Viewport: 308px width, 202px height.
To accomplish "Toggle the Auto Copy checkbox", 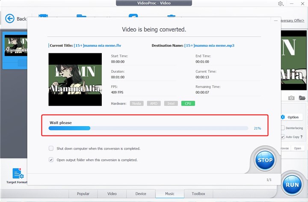I will coord(283,137).
